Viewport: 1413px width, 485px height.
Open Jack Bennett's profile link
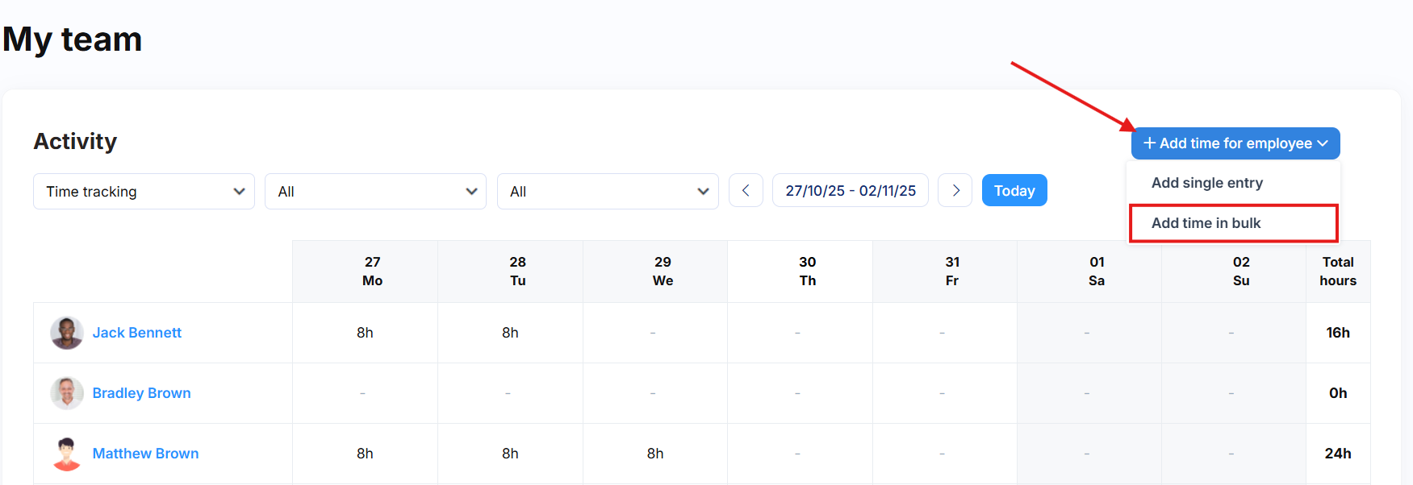click(137, 333)
